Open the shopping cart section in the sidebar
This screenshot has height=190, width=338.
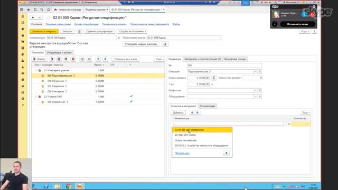23,42
